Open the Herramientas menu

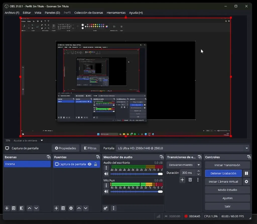(x=116, y=13)
